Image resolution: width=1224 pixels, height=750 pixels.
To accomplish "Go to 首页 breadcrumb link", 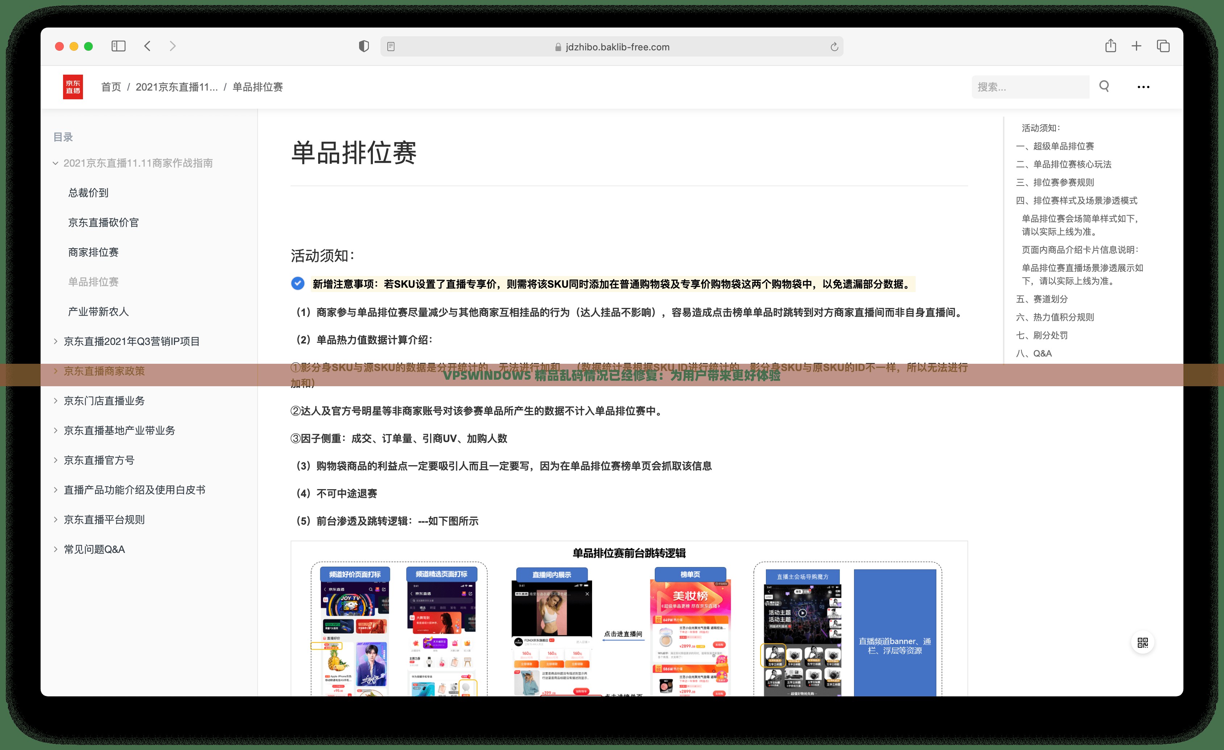I will click(x=111, y=87).
